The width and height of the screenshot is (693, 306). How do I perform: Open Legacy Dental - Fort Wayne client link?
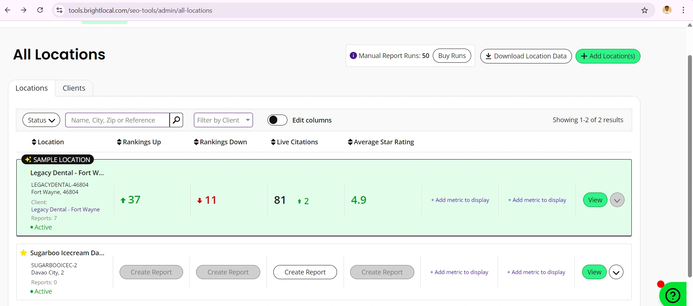[x=65, y=210]
